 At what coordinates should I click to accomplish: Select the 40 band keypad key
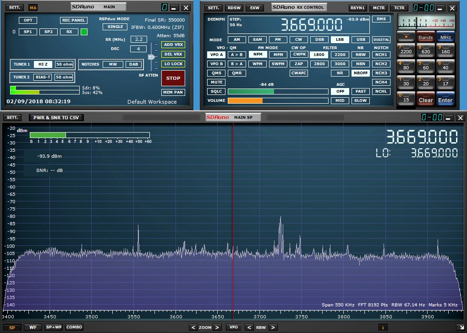(x=445, y=67)
